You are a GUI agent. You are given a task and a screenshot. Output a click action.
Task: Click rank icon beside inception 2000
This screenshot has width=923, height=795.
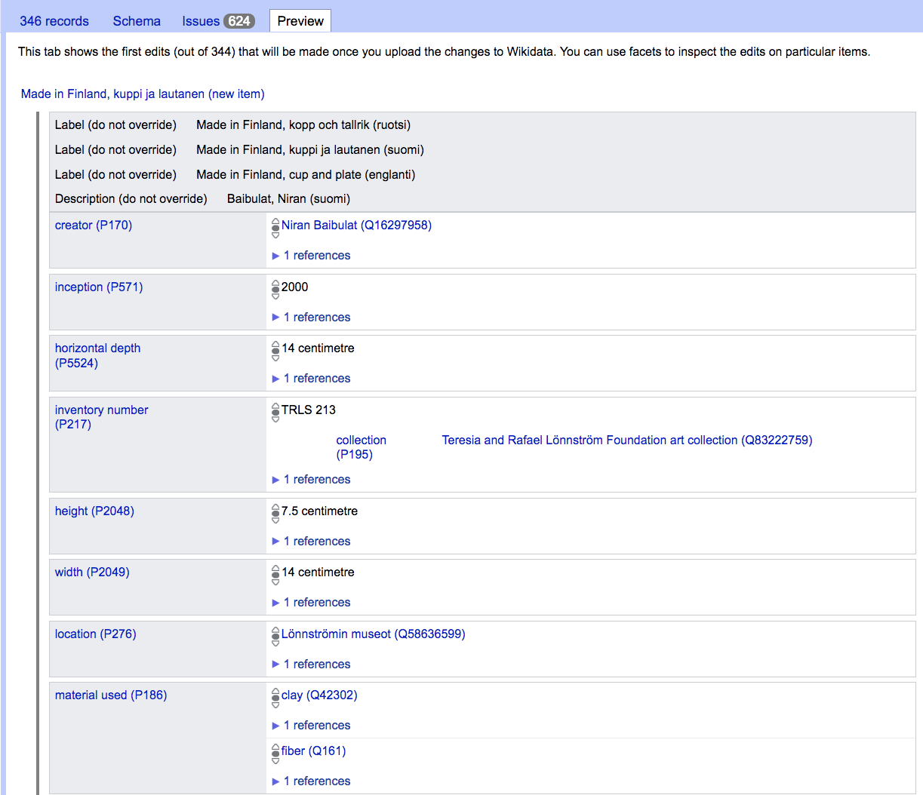click(x=275, y=290)
